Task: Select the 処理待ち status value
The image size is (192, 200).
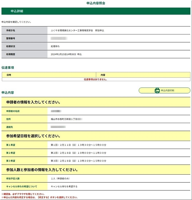Action: click(55, 46)
